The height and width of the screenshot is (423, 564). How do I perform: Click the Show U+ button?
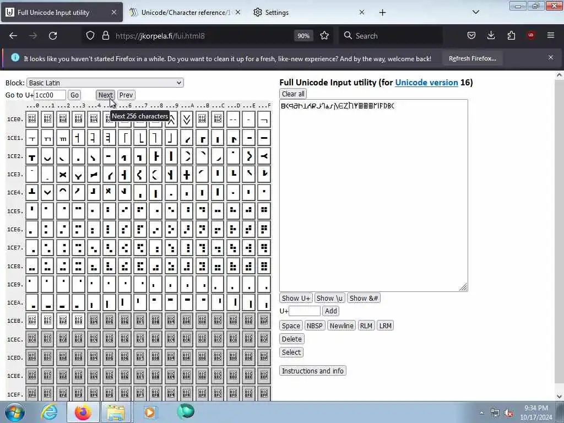click(296, 298)
